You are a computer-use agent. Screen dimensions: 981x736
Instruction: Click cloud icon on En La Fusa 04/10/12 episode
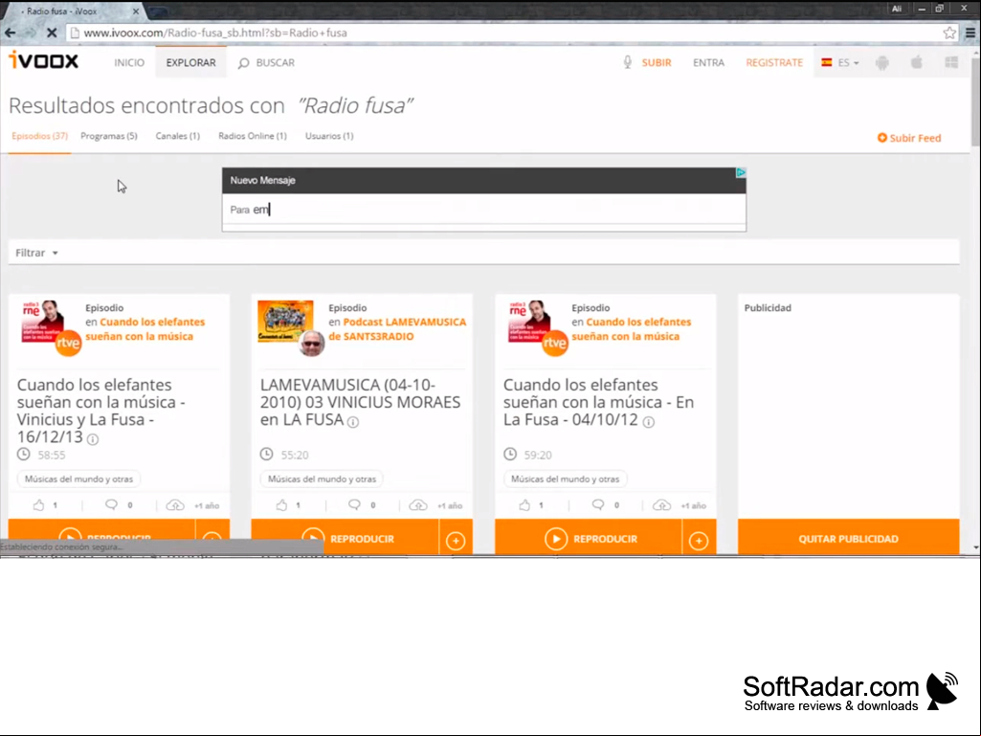[662, 505]
